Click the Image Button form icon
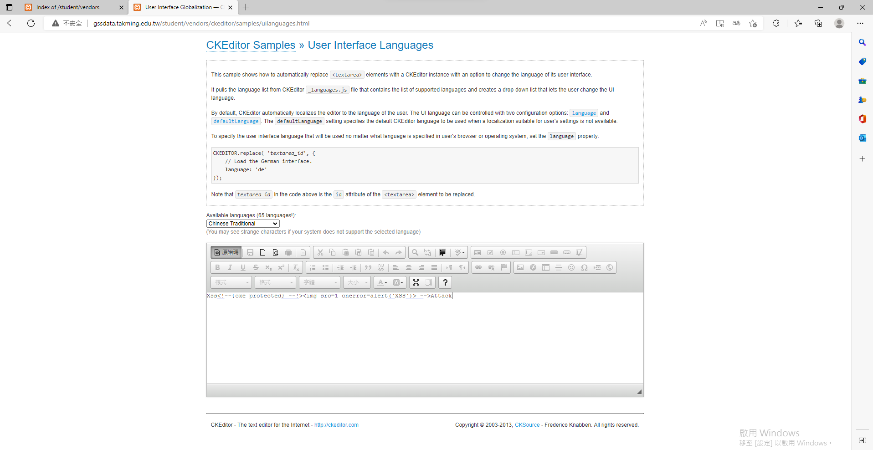This screenshot has height=450, width=873. [567, 252]
